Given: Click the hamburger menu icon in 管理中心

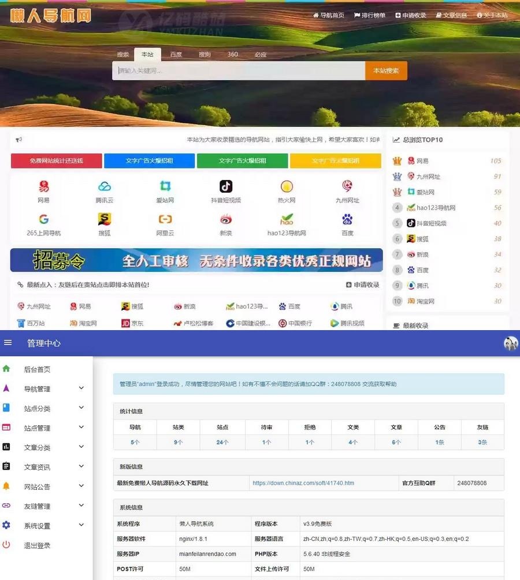Looking at the screenshot, I should point(8,343).
